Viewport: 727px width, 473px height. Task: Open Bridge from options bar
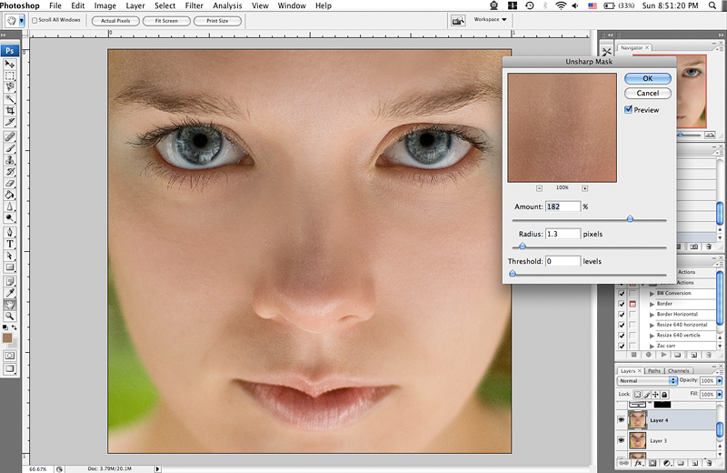coord(458,21)
